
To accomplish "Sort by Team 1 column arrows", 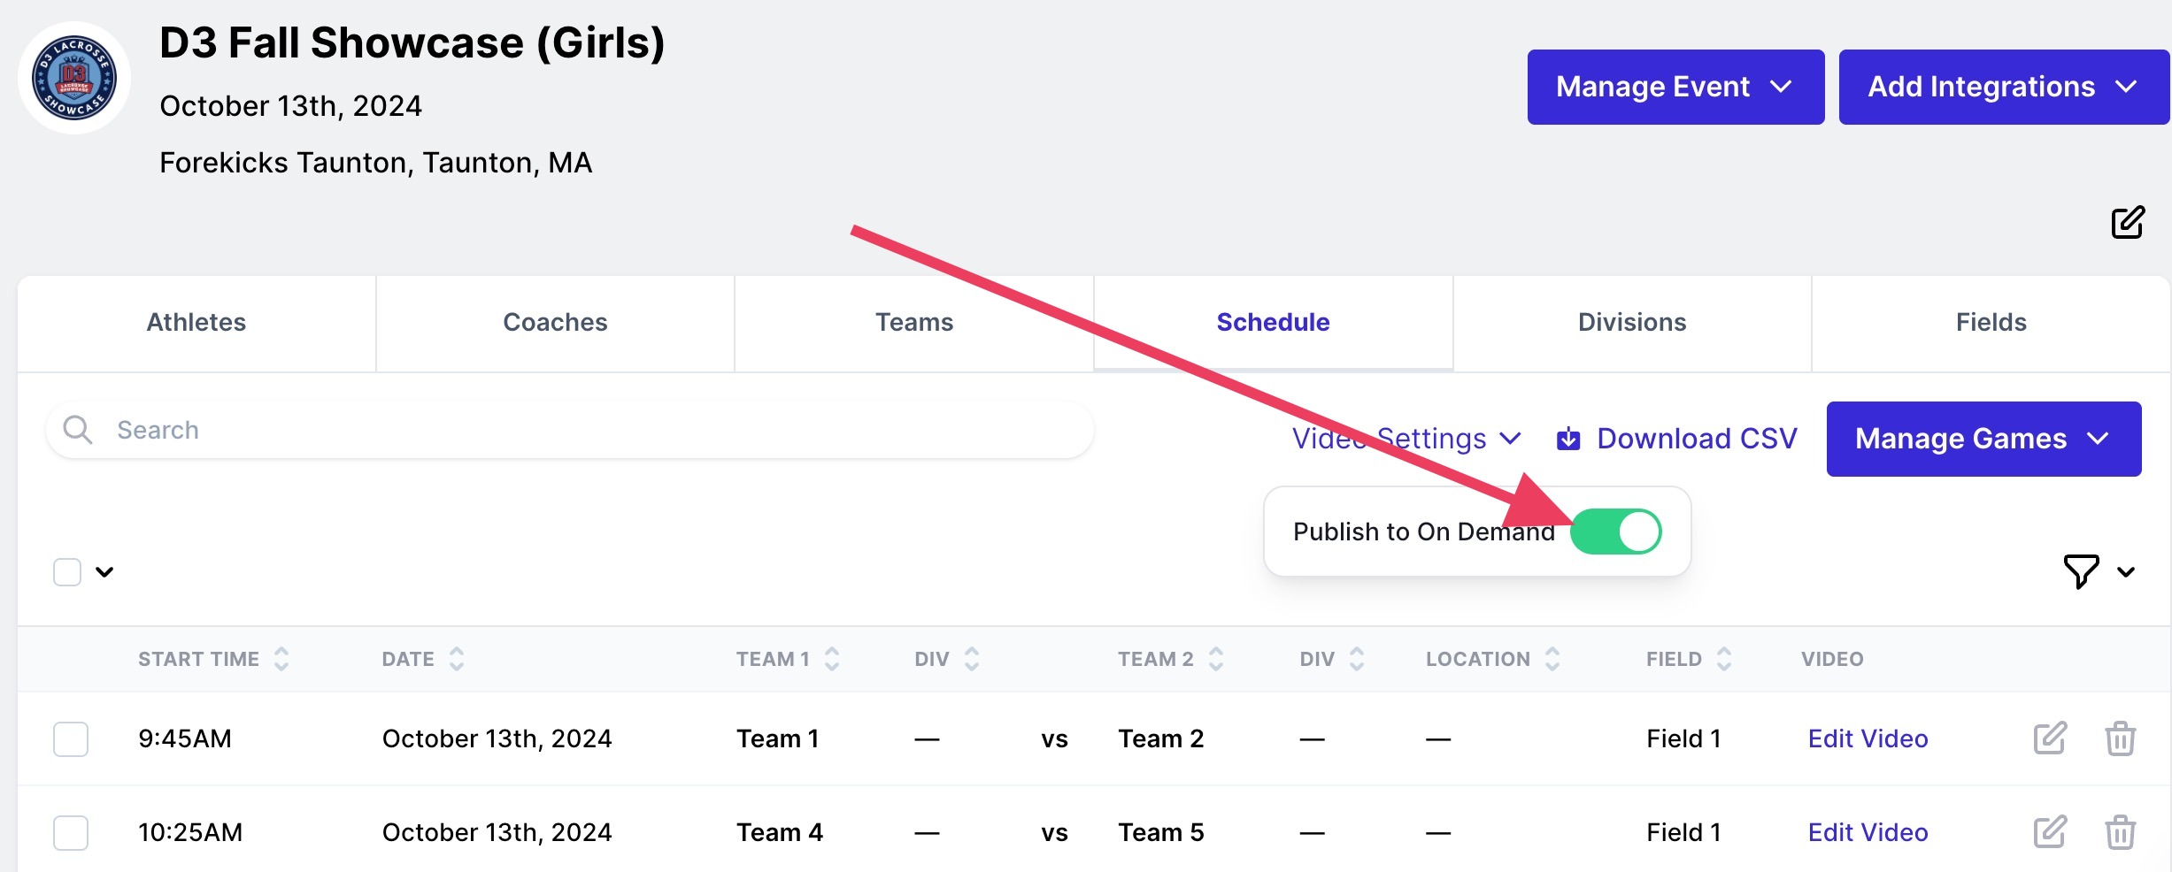I will (x=832, y=659).
